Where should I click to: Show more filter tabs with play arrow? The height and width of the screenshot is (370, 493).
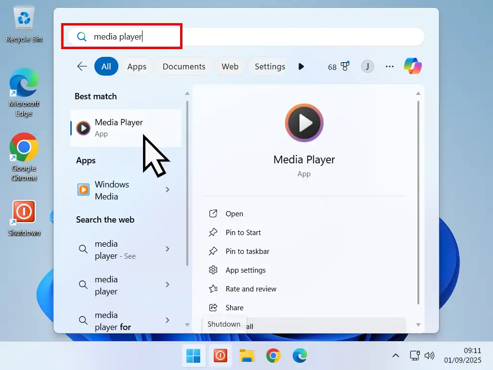[x=301, y=66]
